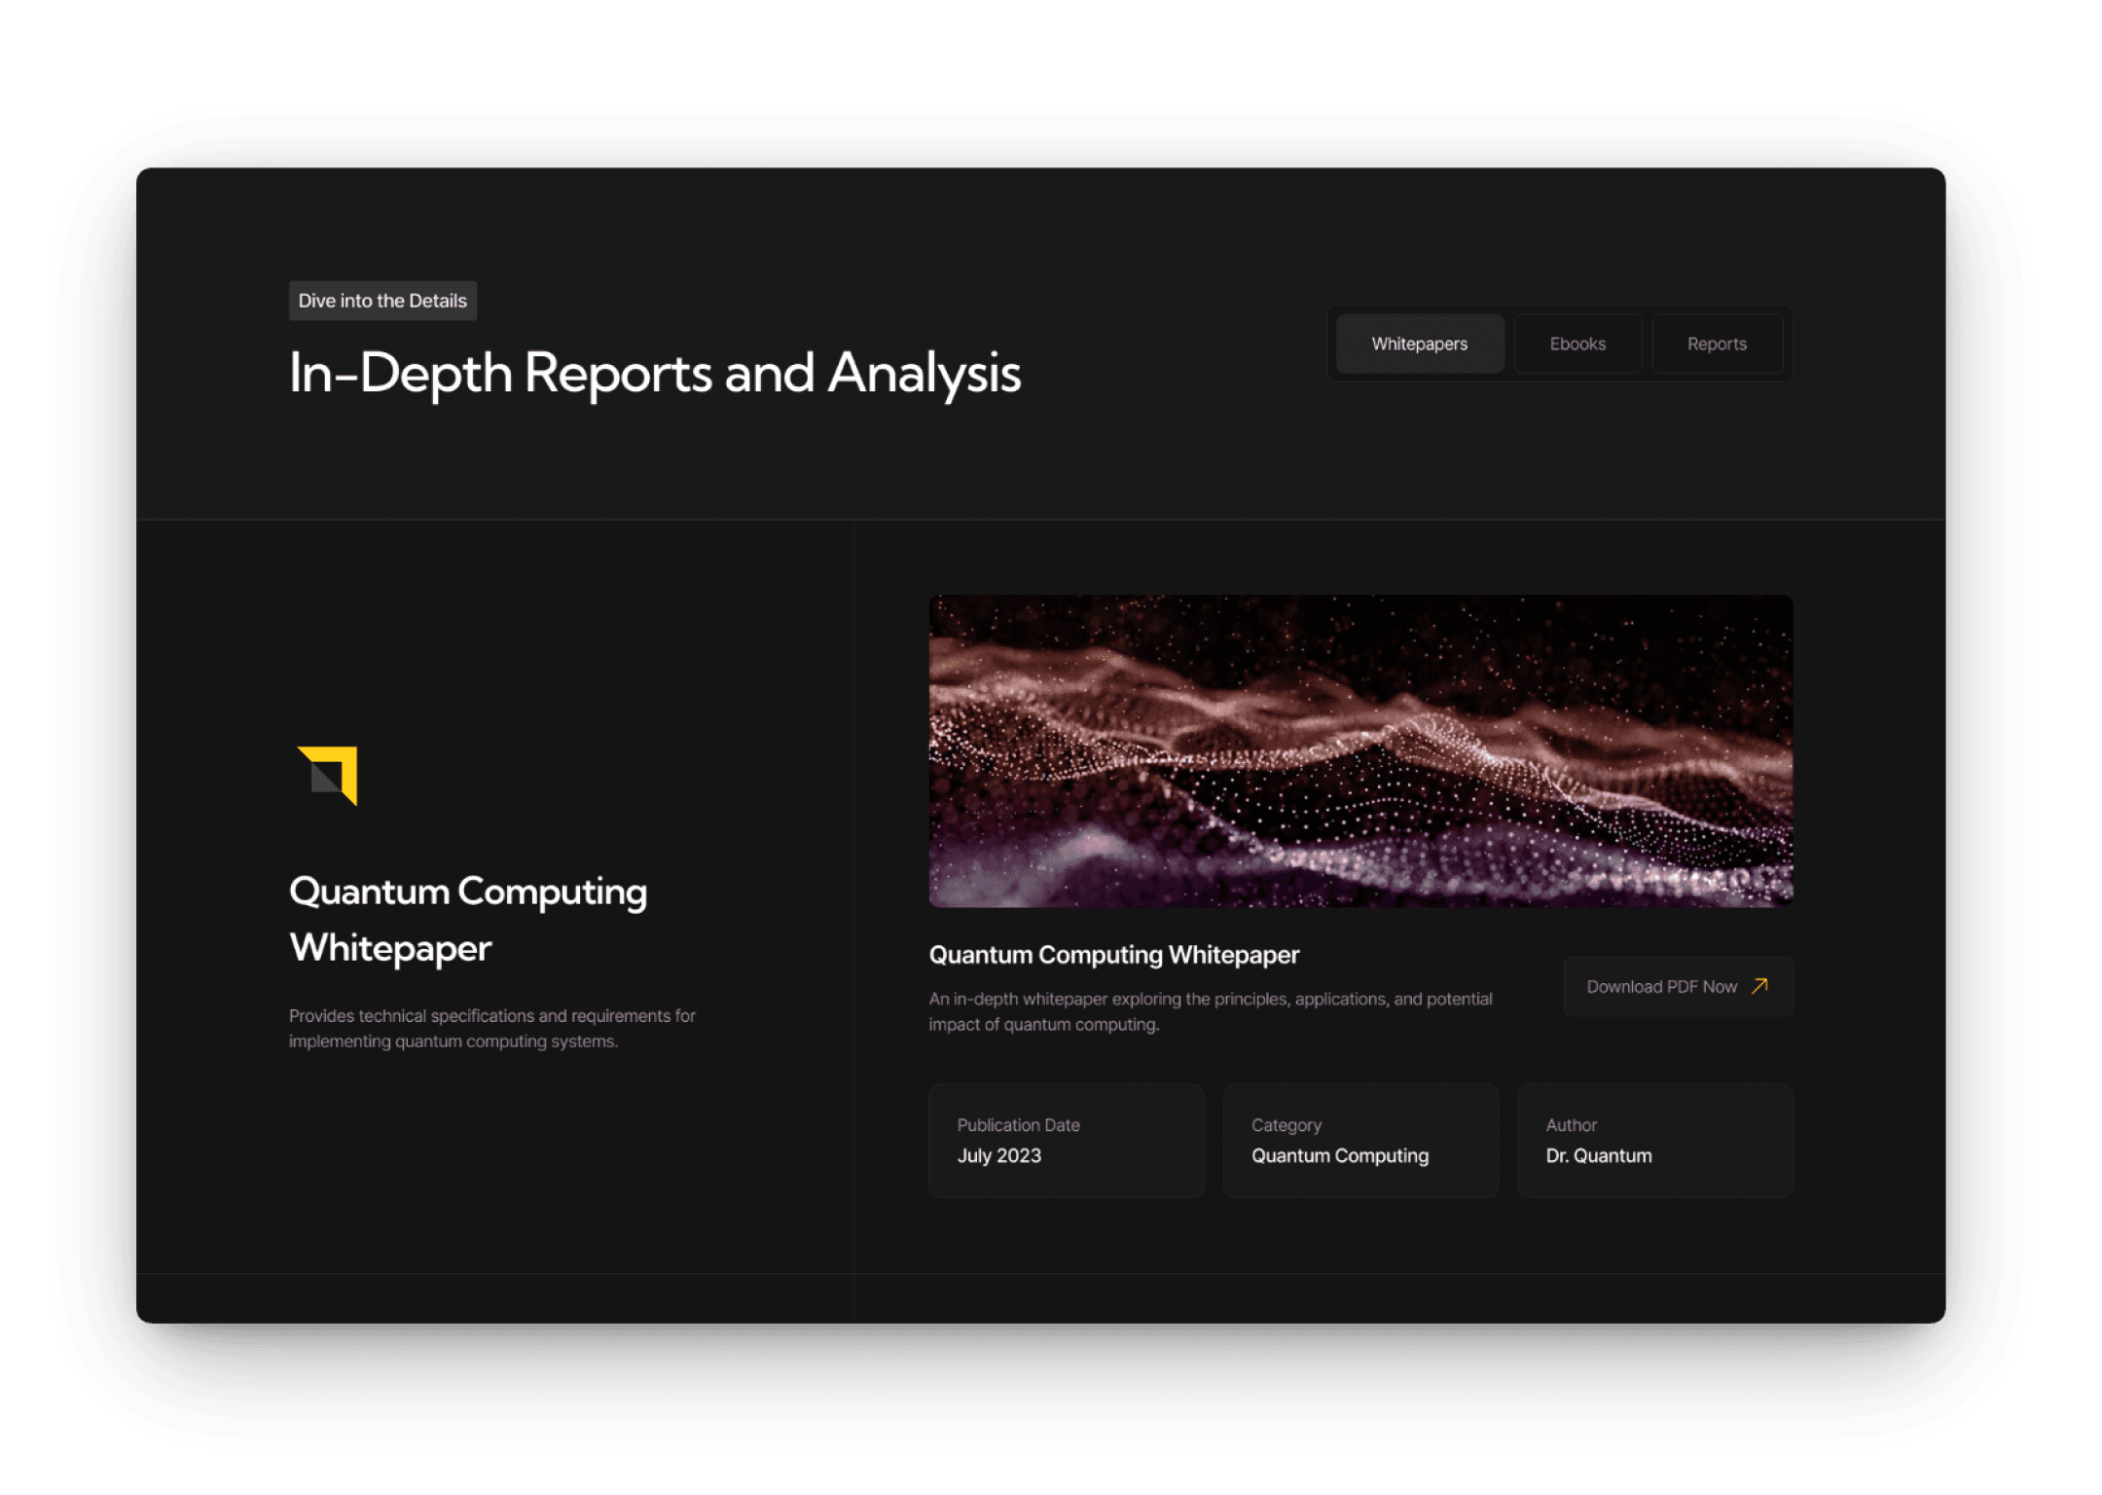Select the Category card
The image size is (2102, 1495).
pos(1360,1140)
